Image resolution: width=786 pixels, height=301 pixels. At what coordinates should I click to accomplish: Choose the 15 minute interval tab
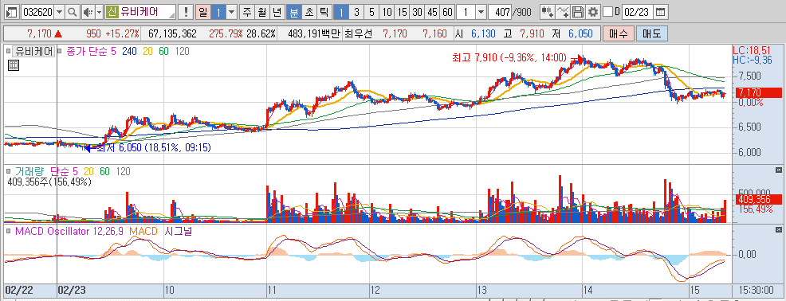[402, 12]
